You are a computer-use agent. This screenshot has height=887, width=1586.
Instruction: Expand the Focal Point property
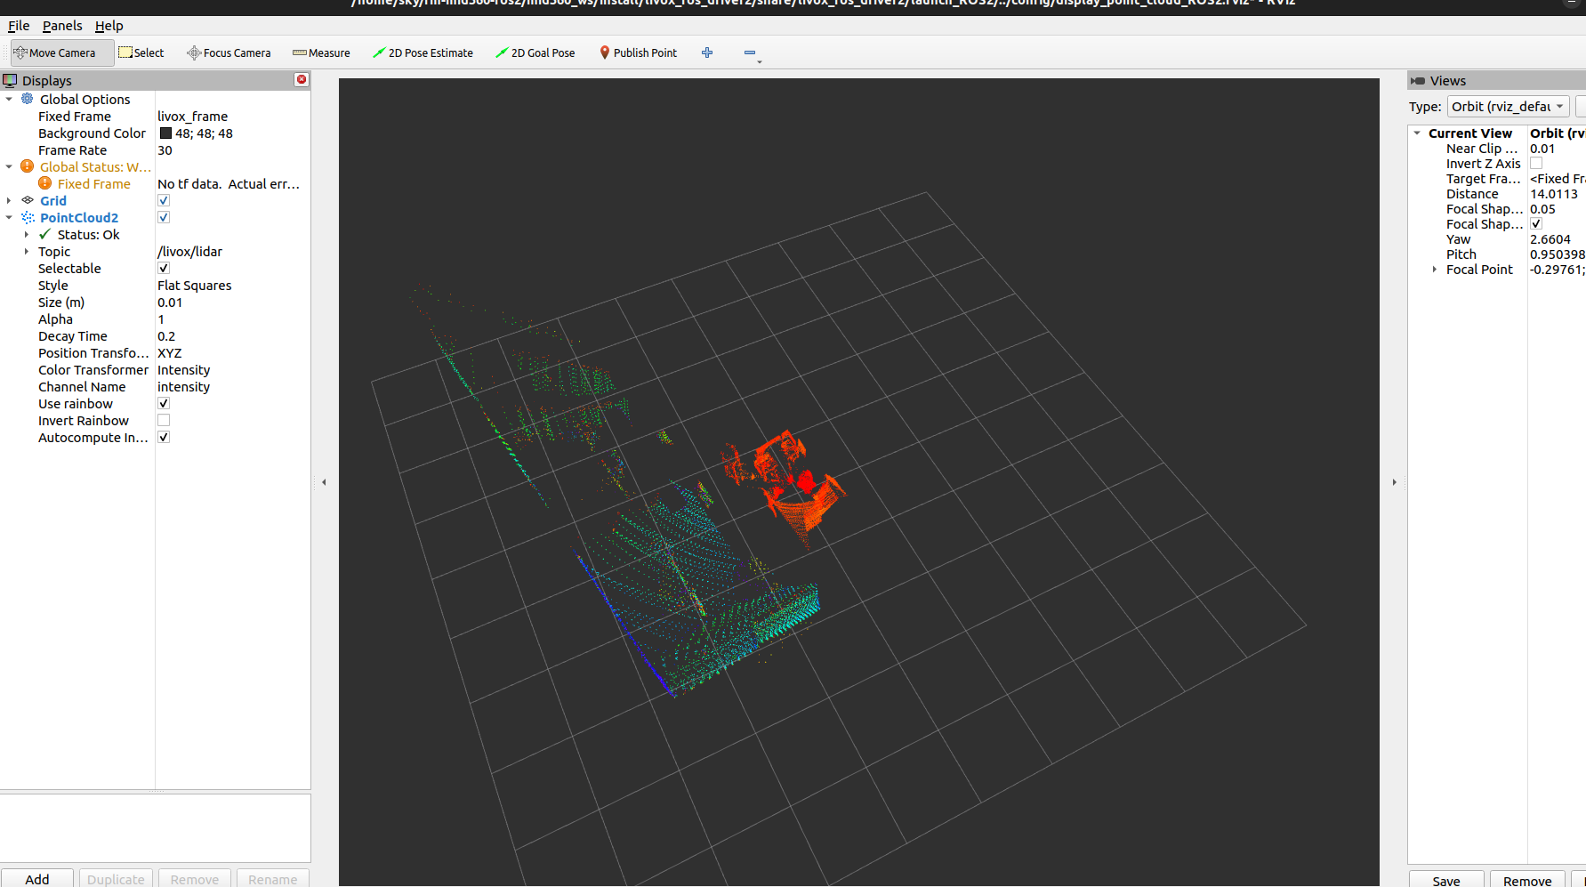[1435, 269]
